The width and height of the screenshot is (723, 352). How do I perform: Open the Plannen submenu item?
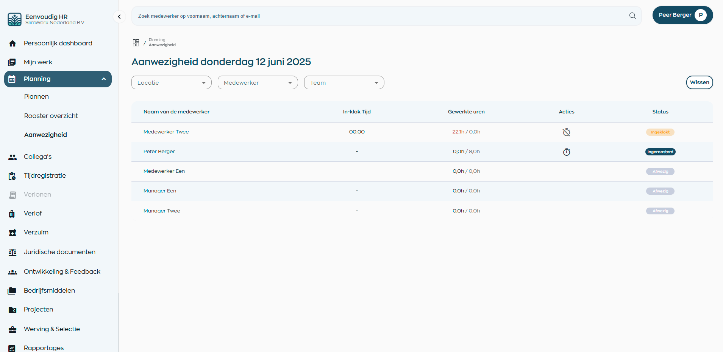point(36,96)
